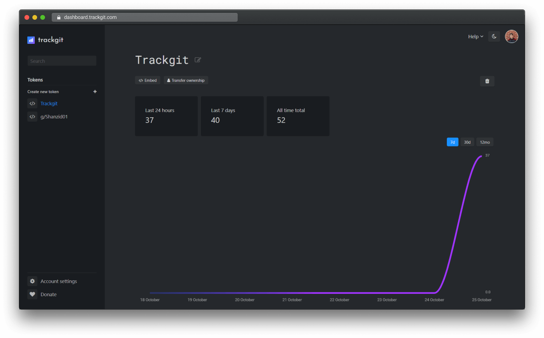Image resolution: width=544 pixels, height=338 pixels.
Task: Click the All time total stat card
Action: [x=298, y=116]
